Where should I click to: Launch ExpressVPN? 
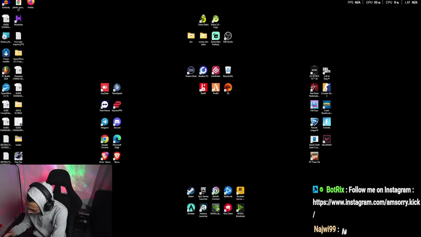(x=117, y=106)
